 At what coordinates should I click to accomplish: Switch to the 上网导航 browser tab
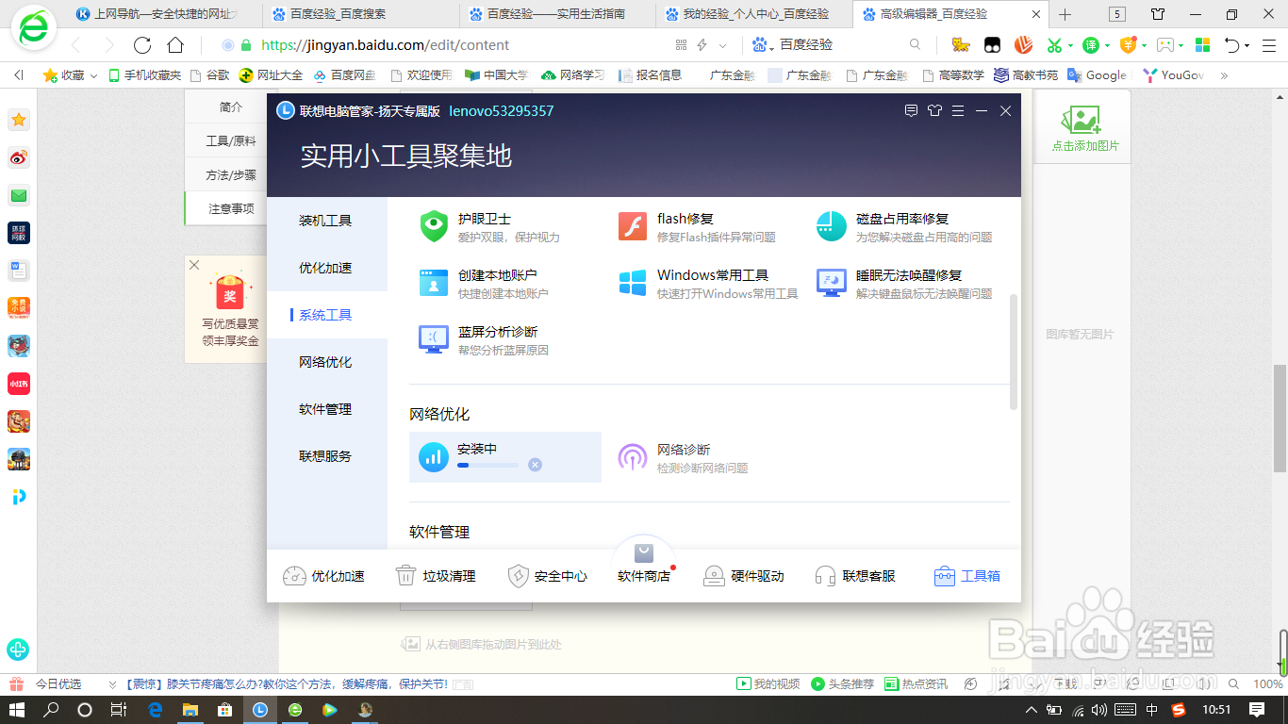point(164,14)
